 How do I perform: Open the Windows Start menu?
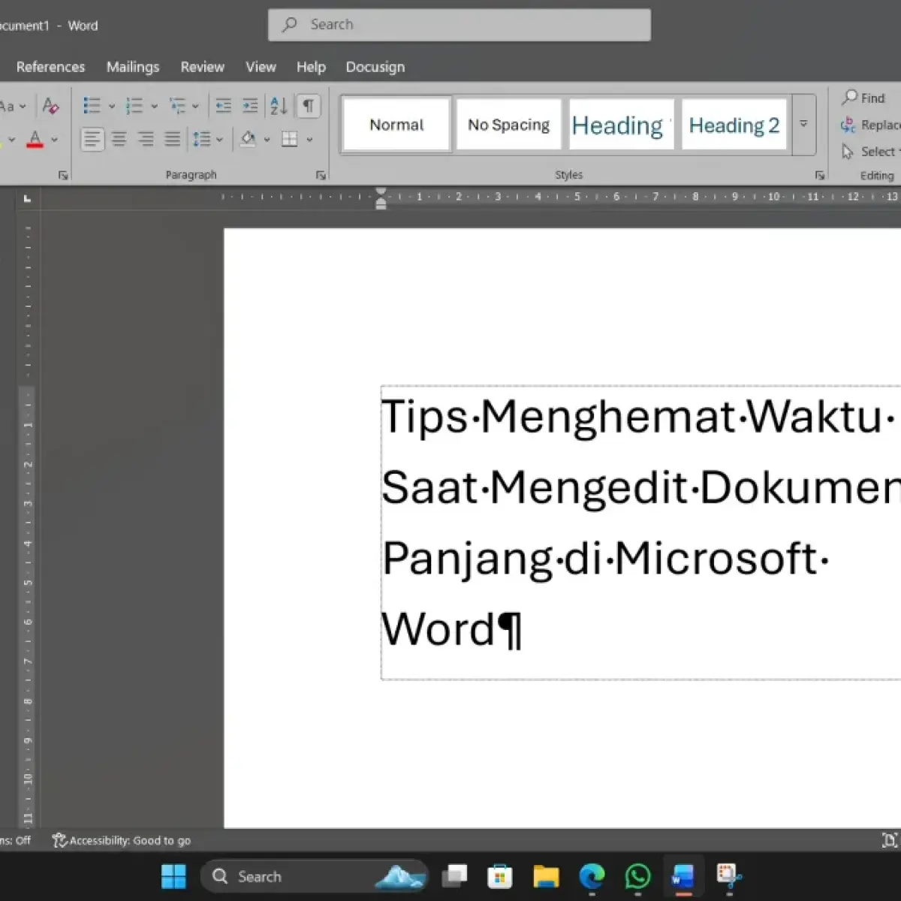coord(173,876)
